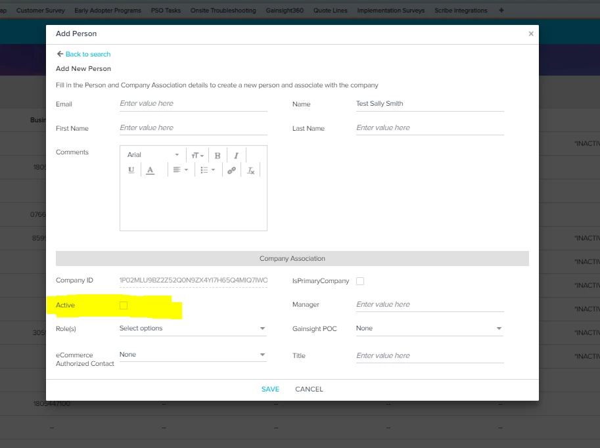
Task: Open the Onsite Troubleshooting tab
Action: [223, 11]
